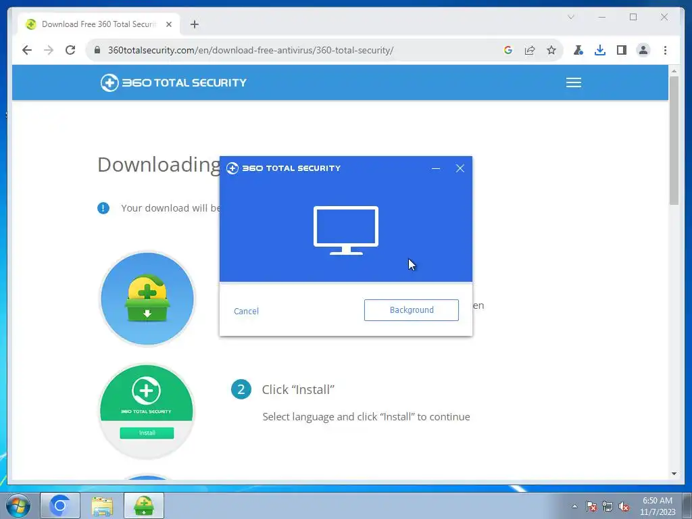Viewport: 692px width, 519px height.
Task: Click the vertical scrollbar thumb
Action: (x=674, y=141)
